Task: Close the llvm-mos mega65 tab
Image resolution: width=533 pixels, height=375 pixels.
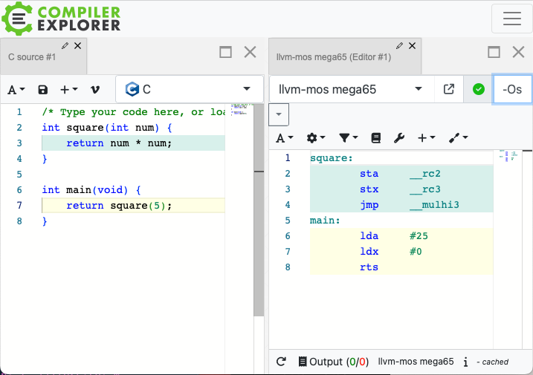Action: pyautogui.click(x=413, y=45)
